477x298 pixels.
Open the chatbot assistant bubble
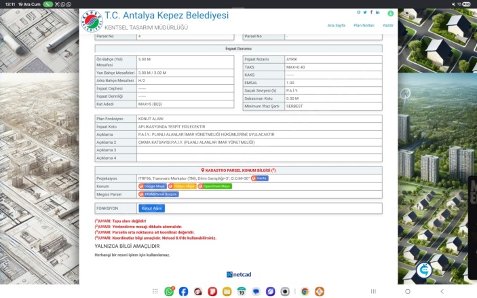(425, 269)
